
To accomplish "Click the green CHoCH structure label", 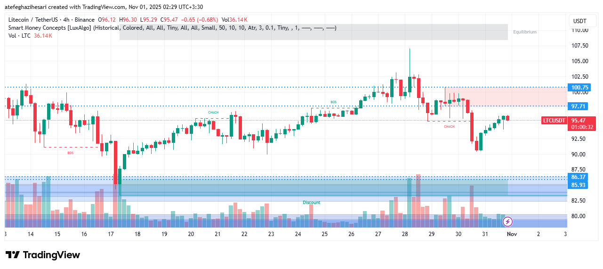I will pos(213,113).
